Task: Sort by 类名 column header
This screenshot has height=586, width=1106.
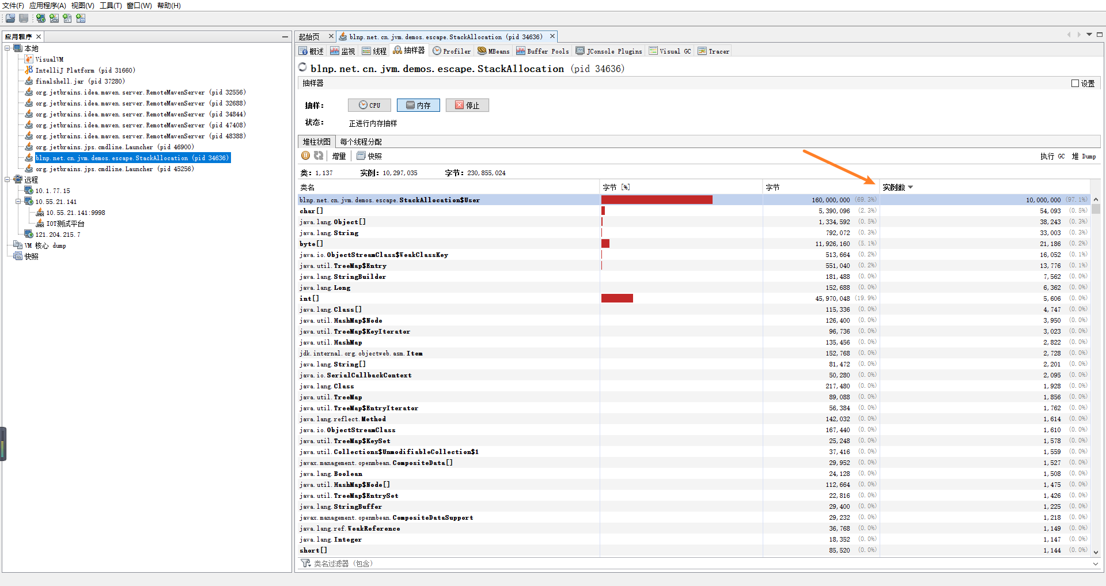Action: tap(448, 187)
